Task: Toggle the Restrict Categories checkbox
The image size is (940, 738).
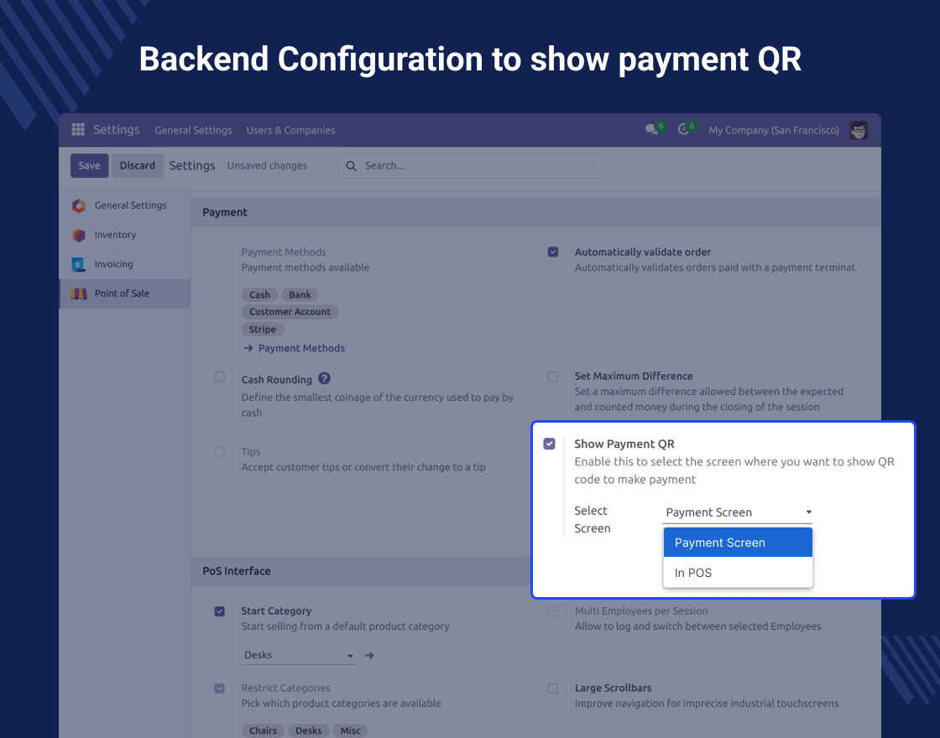Action: [219, 689]
